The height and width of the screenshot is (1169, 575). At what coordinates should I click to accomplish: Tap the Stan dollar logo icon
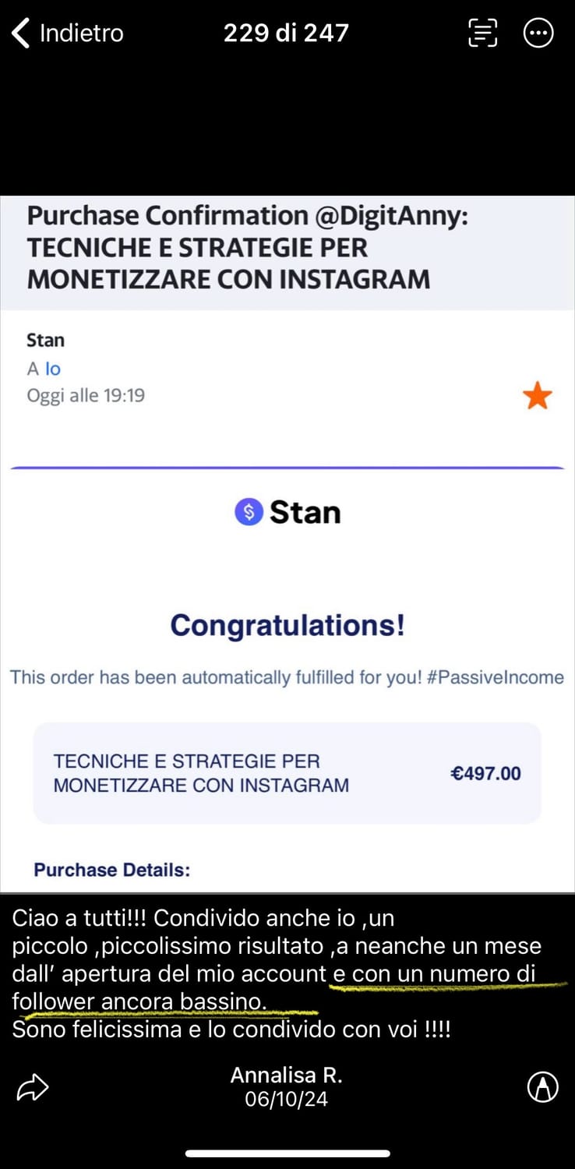point(249,512)
